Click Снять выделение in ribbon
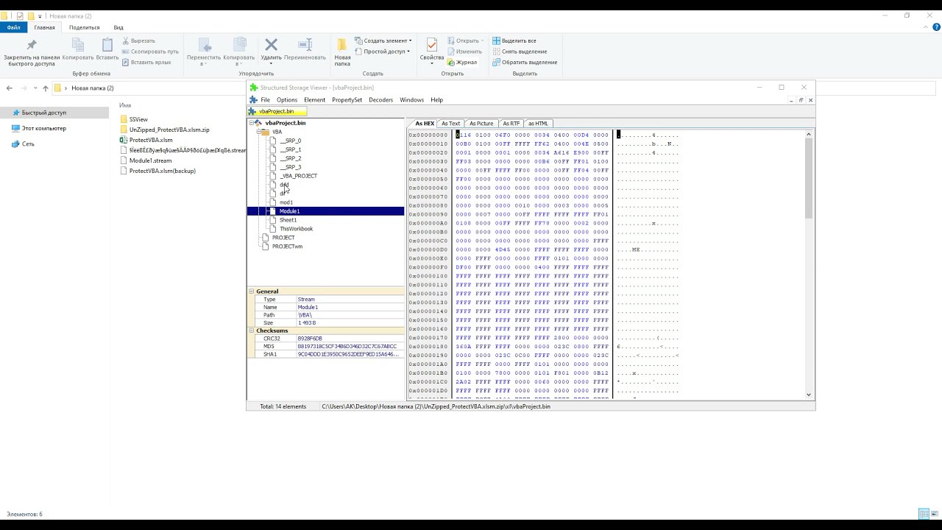This screenshot has width=942, height=530. coord(519,52)
